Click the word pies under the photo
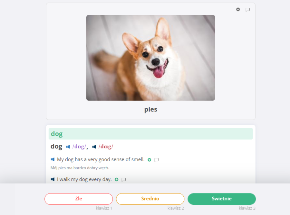Image resolution: width=290 pixels, height=215 pixels. tap(151, 109)
